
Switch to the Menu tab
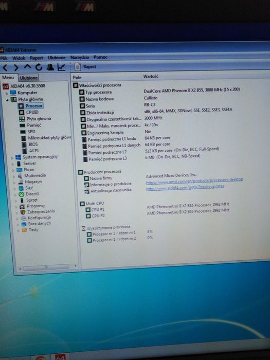[8, 78]
